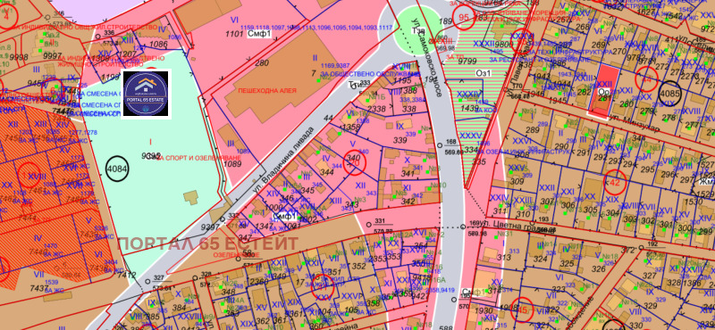Click the black italic 1358 parcel number
Screen dimensions: 715x330
point(350,128)
